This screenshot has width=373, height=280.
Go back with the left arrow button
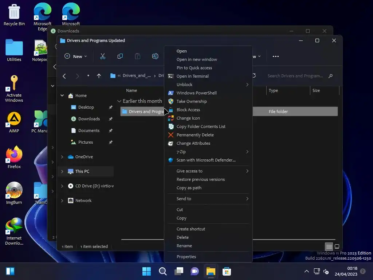click(x=64, y=76)
